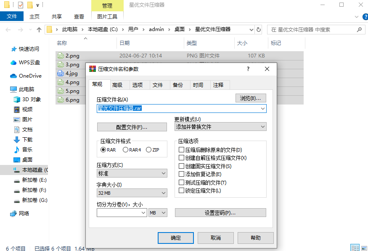Open the 视频 film icon
The height and width of the screenshot is (251, 368).
[17, 110]
